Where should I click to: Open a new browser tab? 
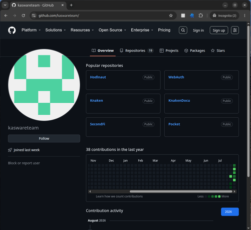(71, 5)
